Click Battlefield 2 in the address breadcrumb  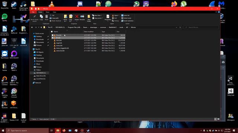(113, 27)
